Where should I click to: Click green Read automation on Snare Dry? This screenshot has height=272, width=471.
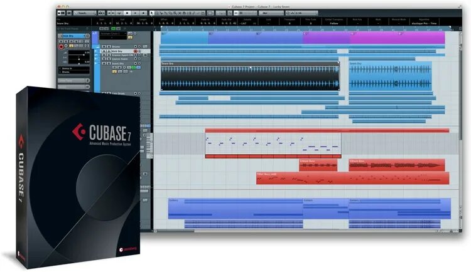click(134, 68)
